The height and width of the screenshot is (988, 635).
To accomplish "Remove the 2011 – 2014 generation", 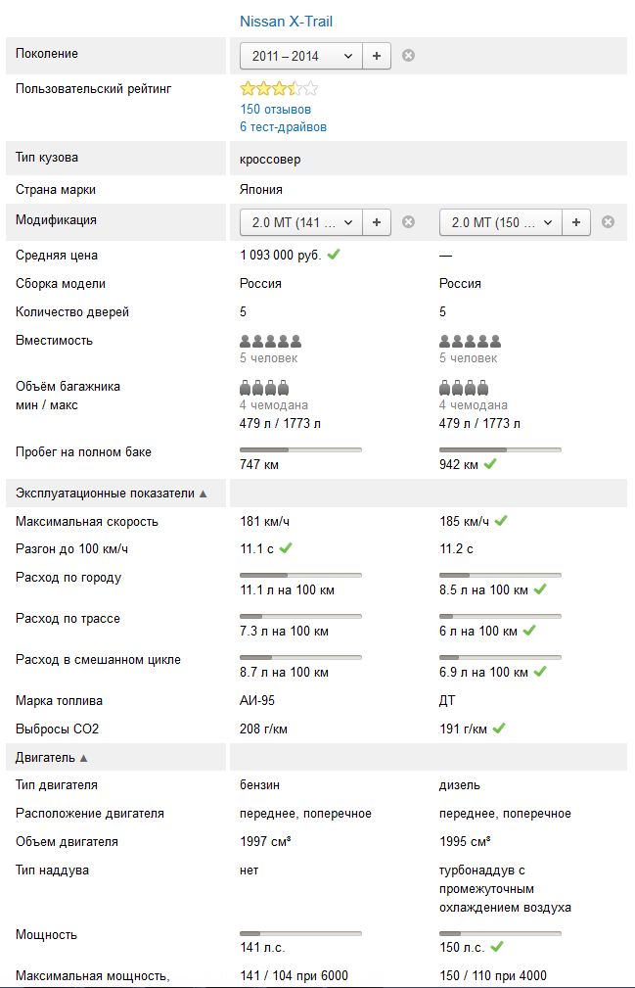I will [x=408, y=56].
